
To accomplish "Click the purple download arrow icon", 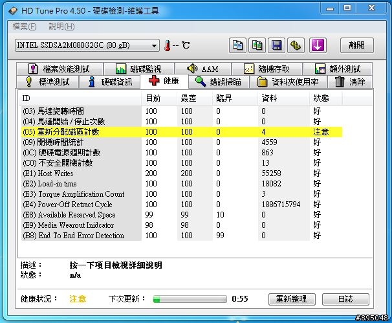I will [x=318, y=45].
